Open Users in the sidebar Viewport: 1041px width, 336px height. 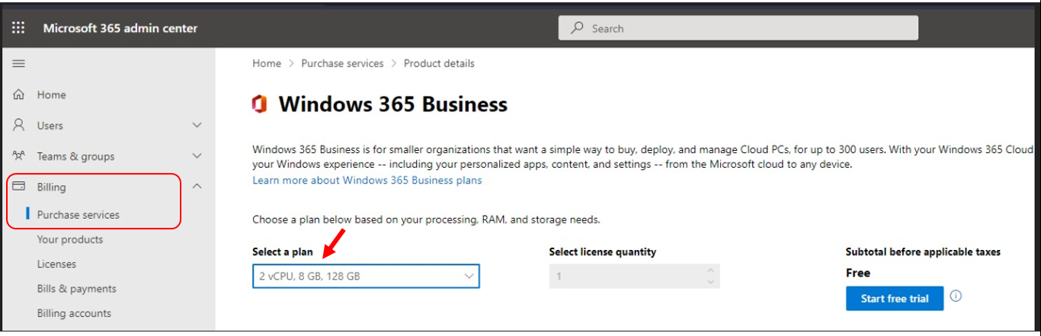(50, 126)
